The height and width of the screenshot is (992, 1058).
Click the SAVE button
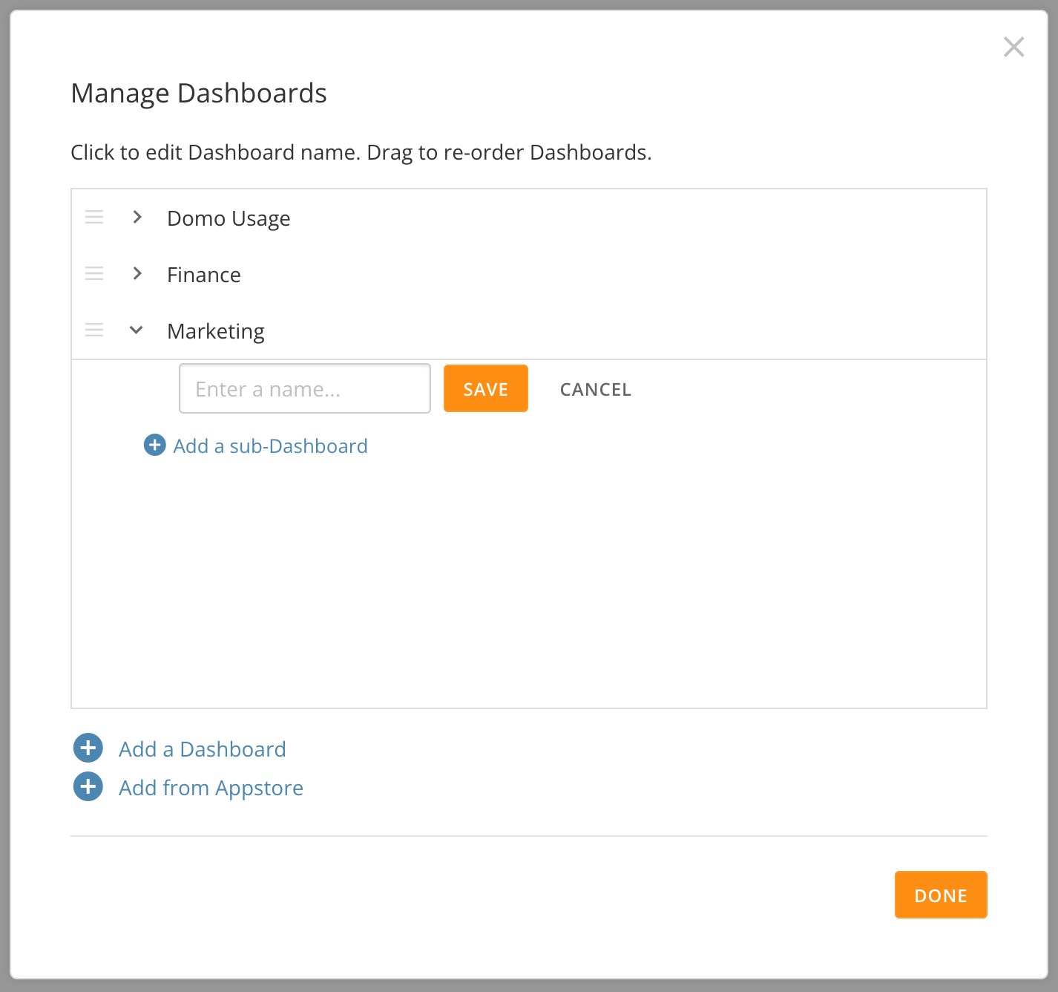coord(485,388)
